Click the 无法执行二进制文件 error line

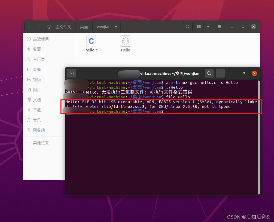pos(128,92)
